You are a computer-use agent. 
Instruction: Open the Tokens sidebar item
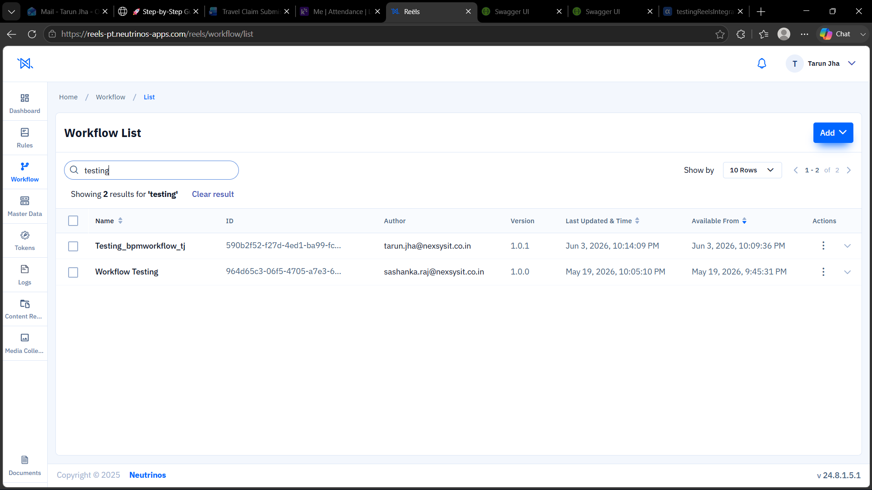coord(25,240)
